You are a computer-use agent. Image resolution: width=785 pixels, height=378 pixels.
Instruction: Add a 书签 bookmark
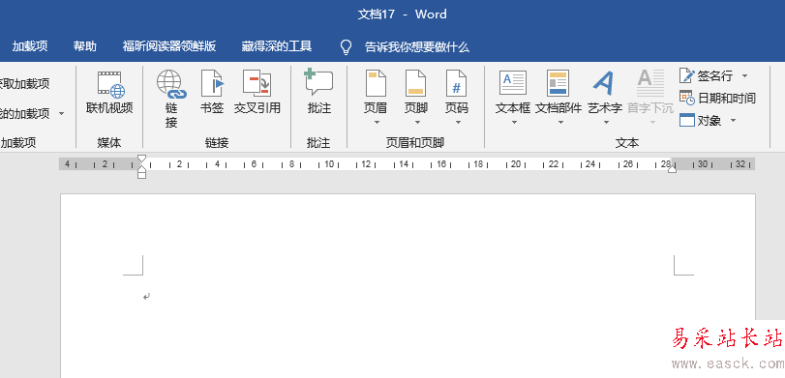click(212, 93)
